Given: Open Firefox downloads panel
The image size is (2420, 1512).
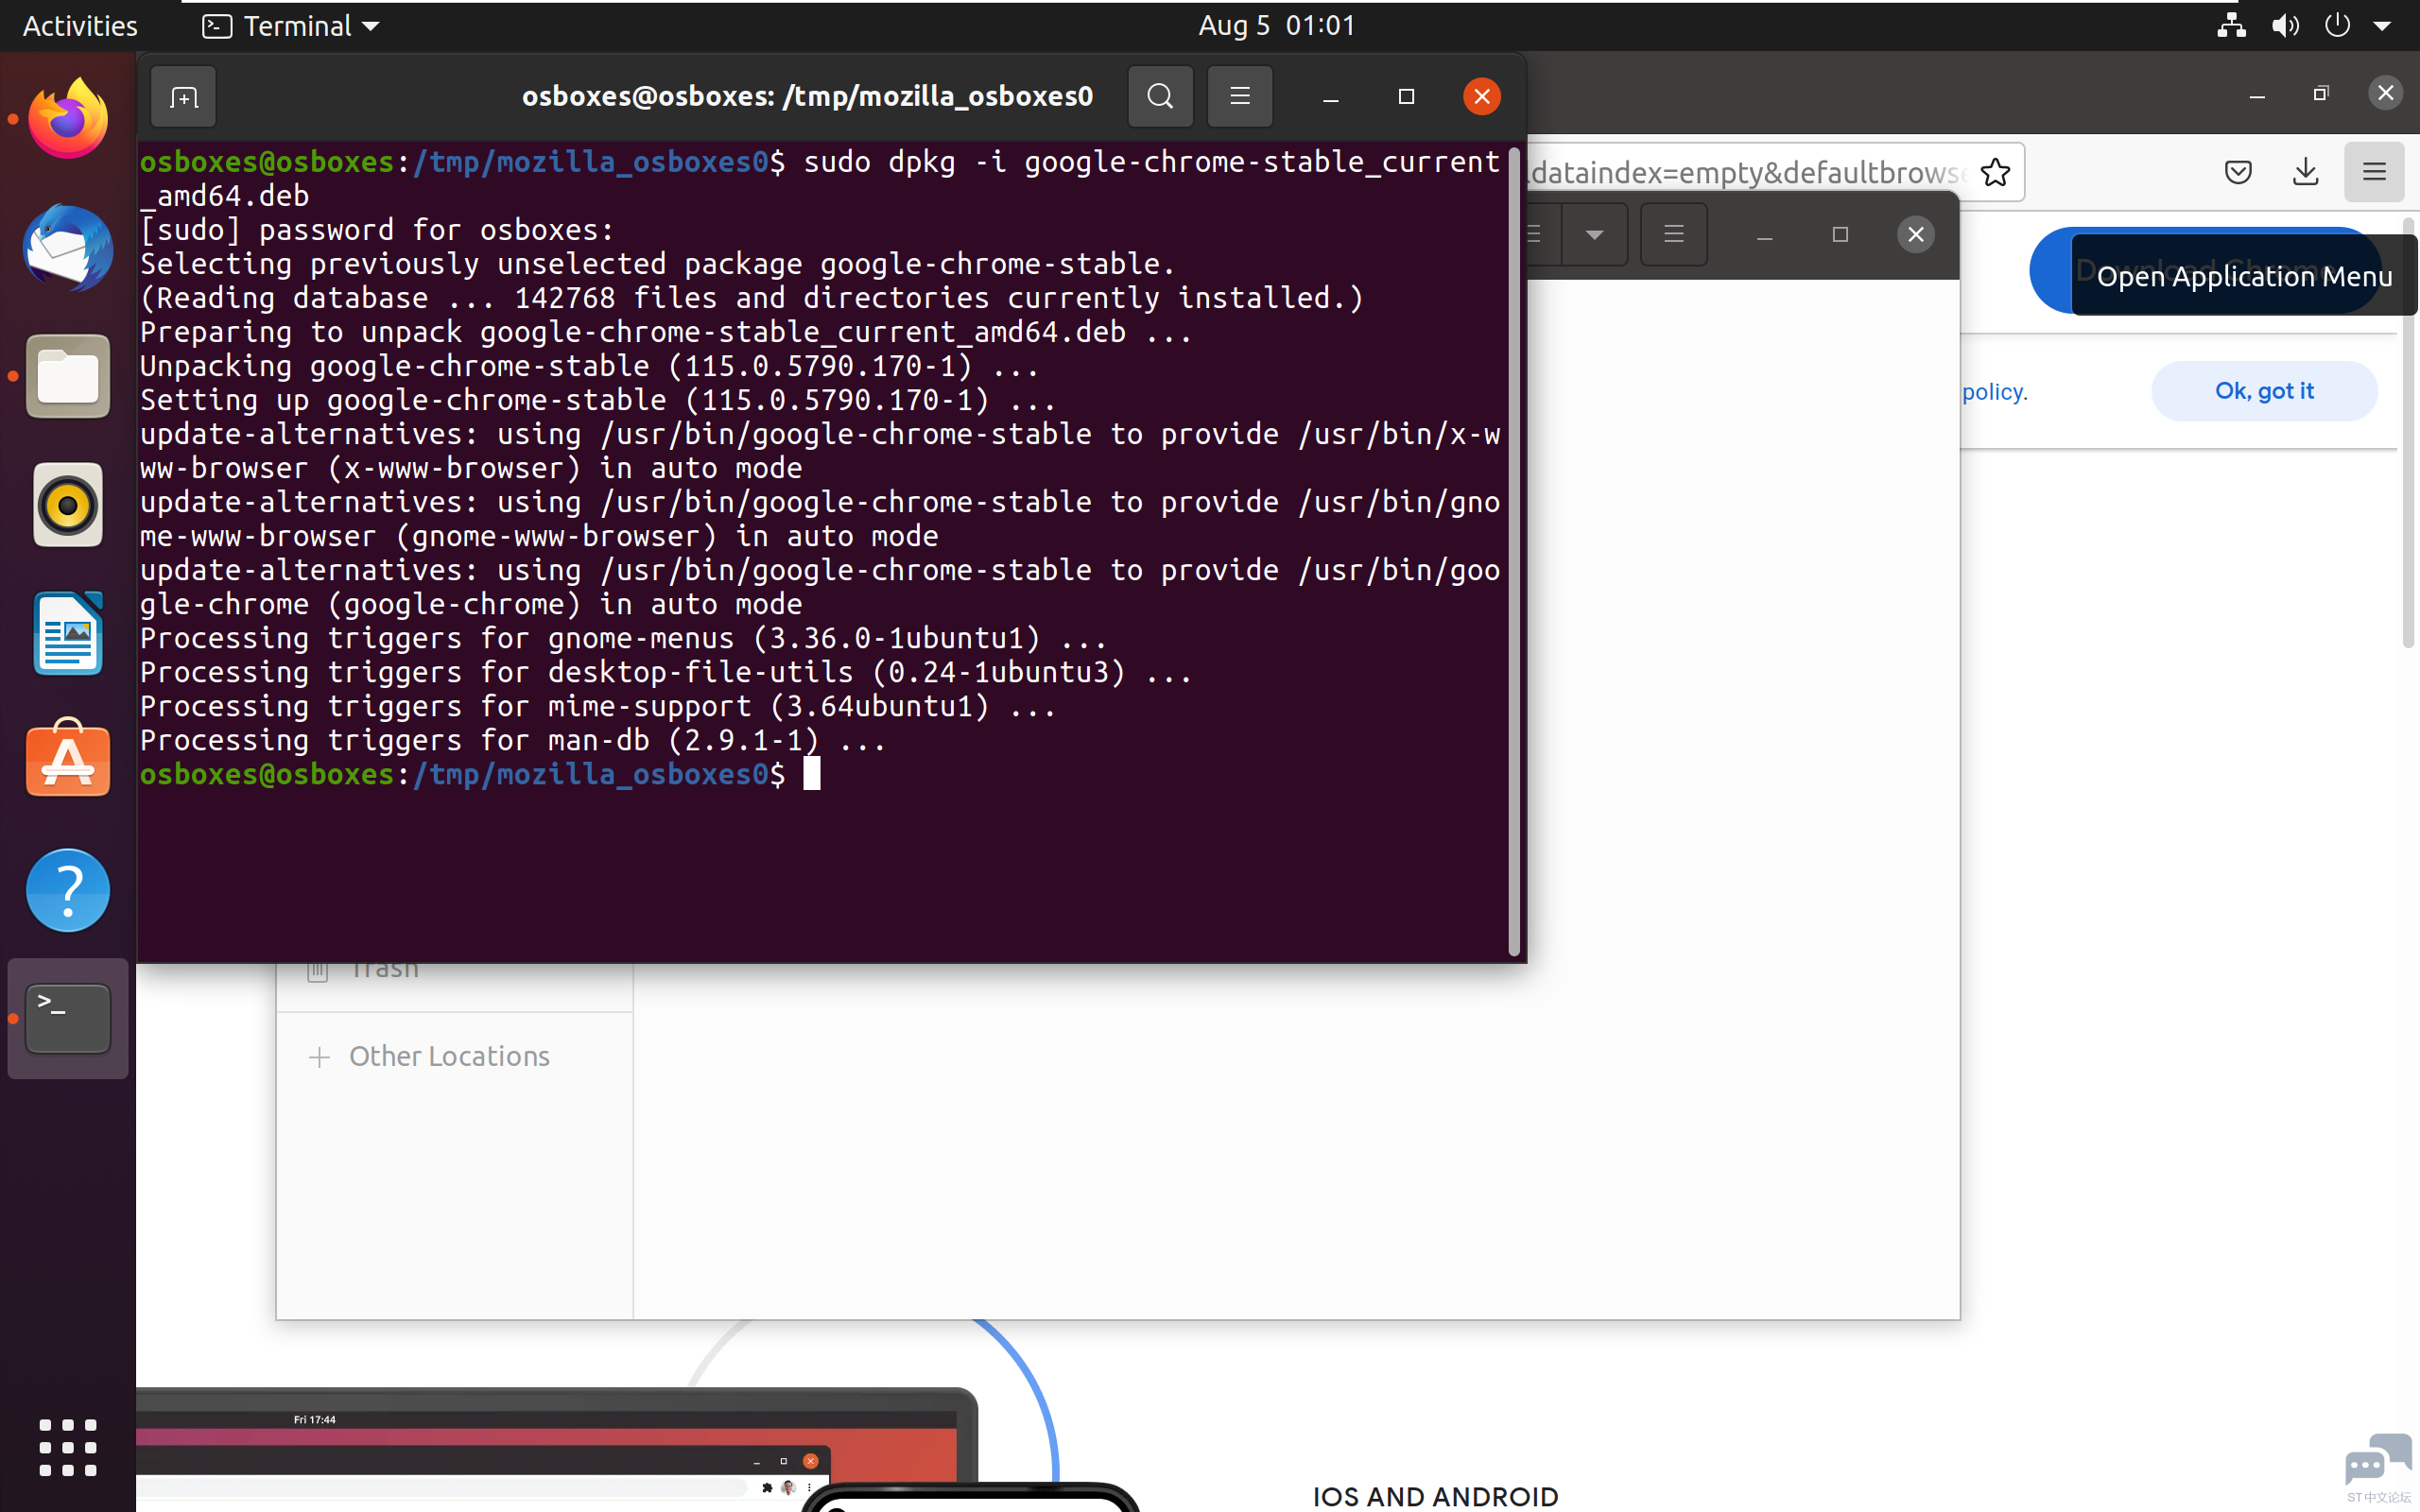Looking at the screenshot, I should (2306, 172).
